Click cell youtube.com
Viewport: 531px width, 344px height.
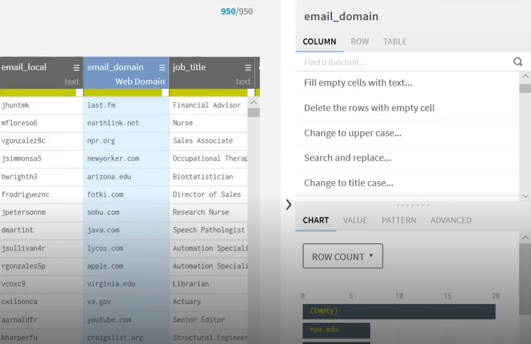tap(126, 320)
